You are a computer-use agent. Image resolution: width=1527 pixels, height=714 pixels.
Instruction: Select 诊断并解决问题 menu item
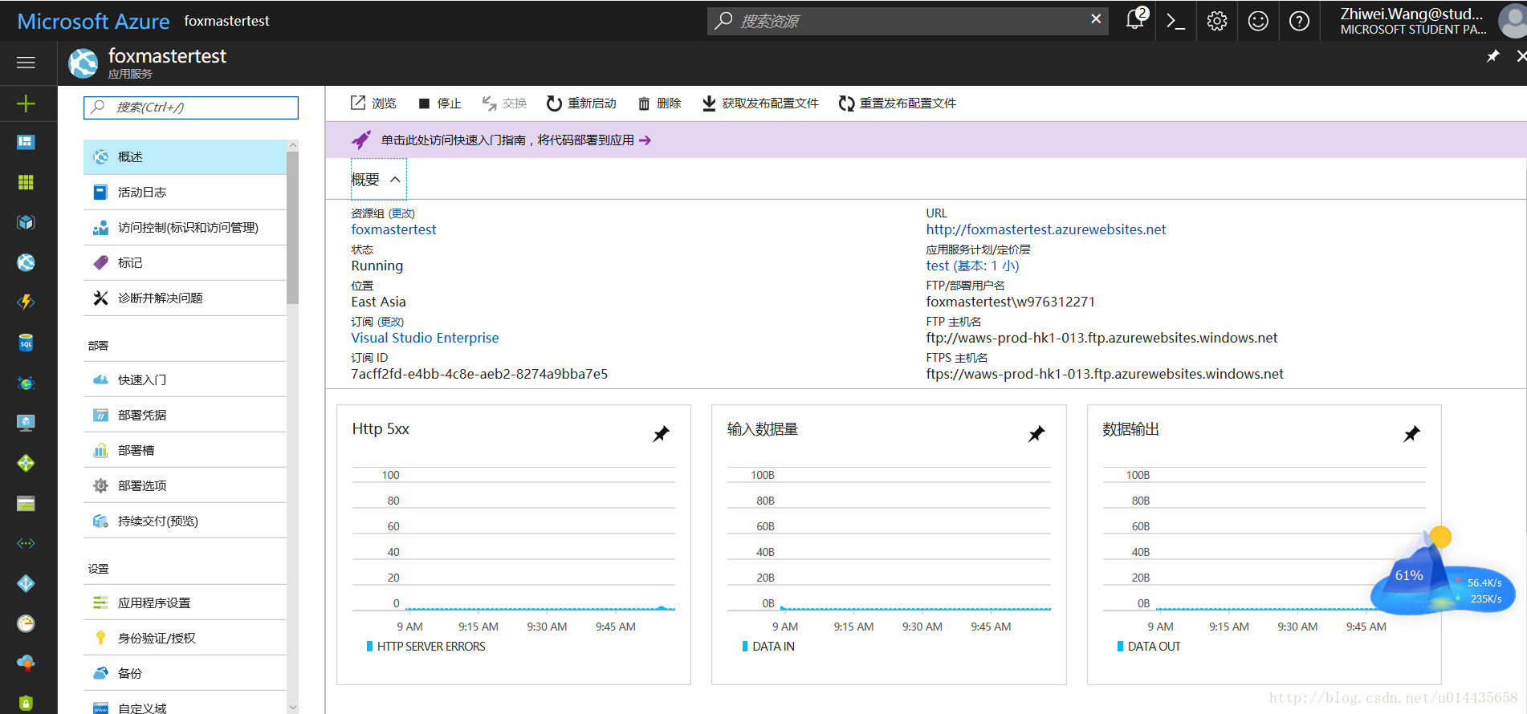(x=185, y=298)
